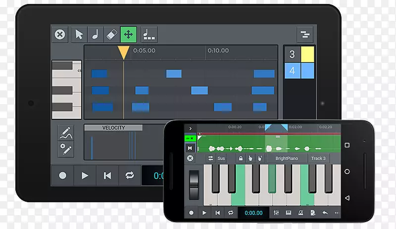Click the pitch wheel on the phone

coord(194,185)
